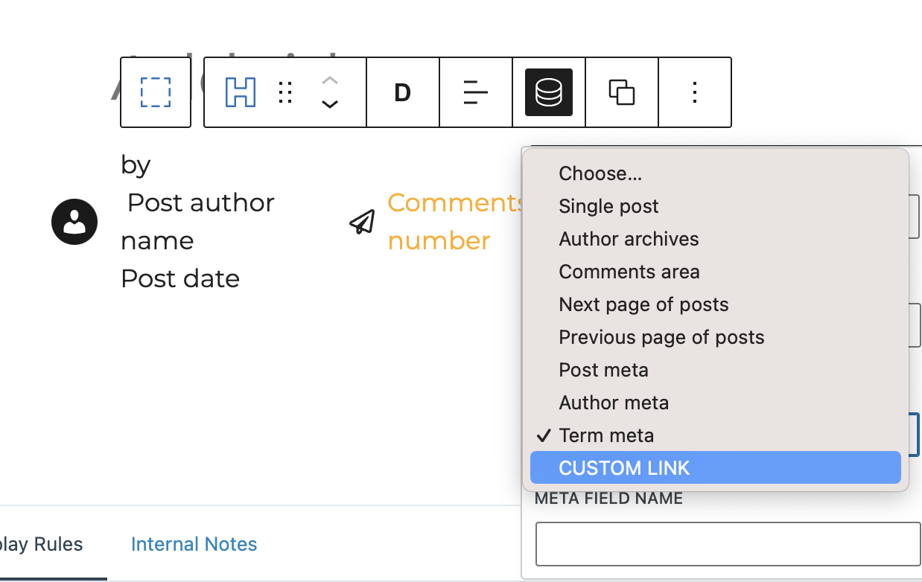
Task: Open the Internal Notes tab
Action: click(194, 544)
